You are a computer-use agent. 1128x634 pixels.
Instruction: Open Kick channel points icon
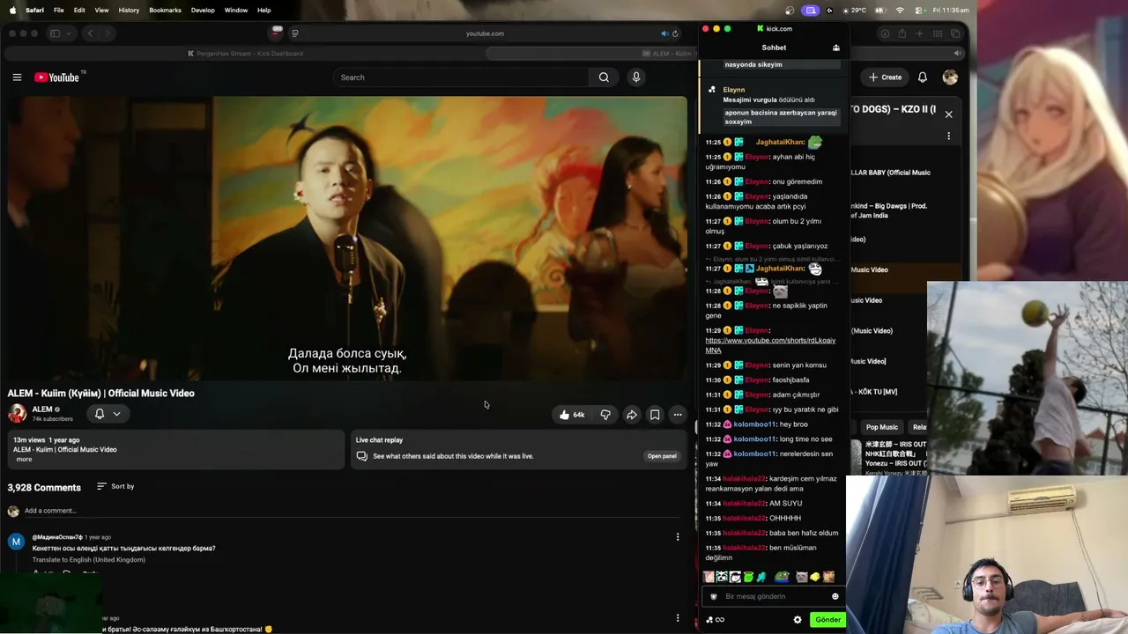click(709, 620)
